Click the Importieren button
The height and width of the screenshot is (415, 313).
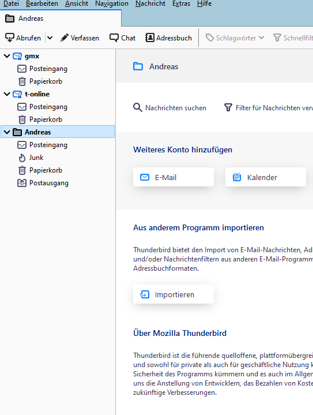tap(174, 294)
